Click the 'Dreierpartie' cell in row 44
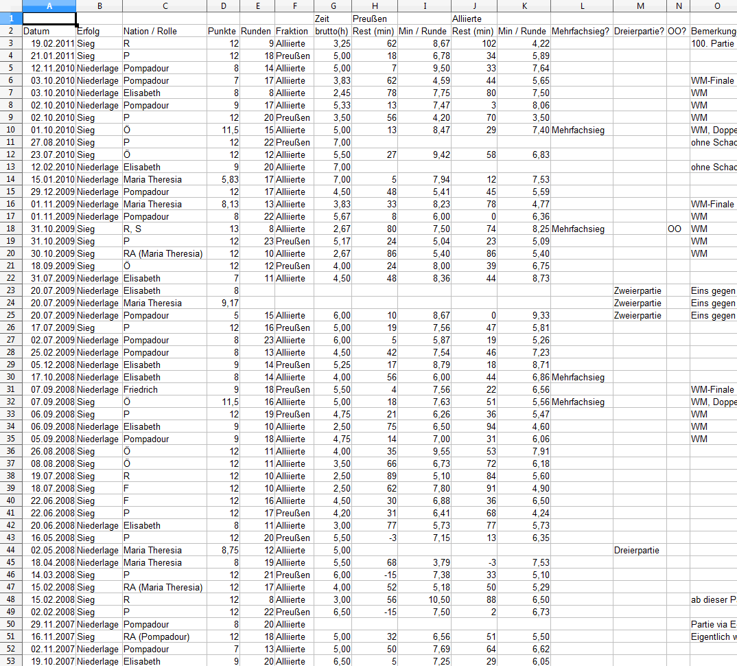Screen dimensions: 737x666 point(640,550)
